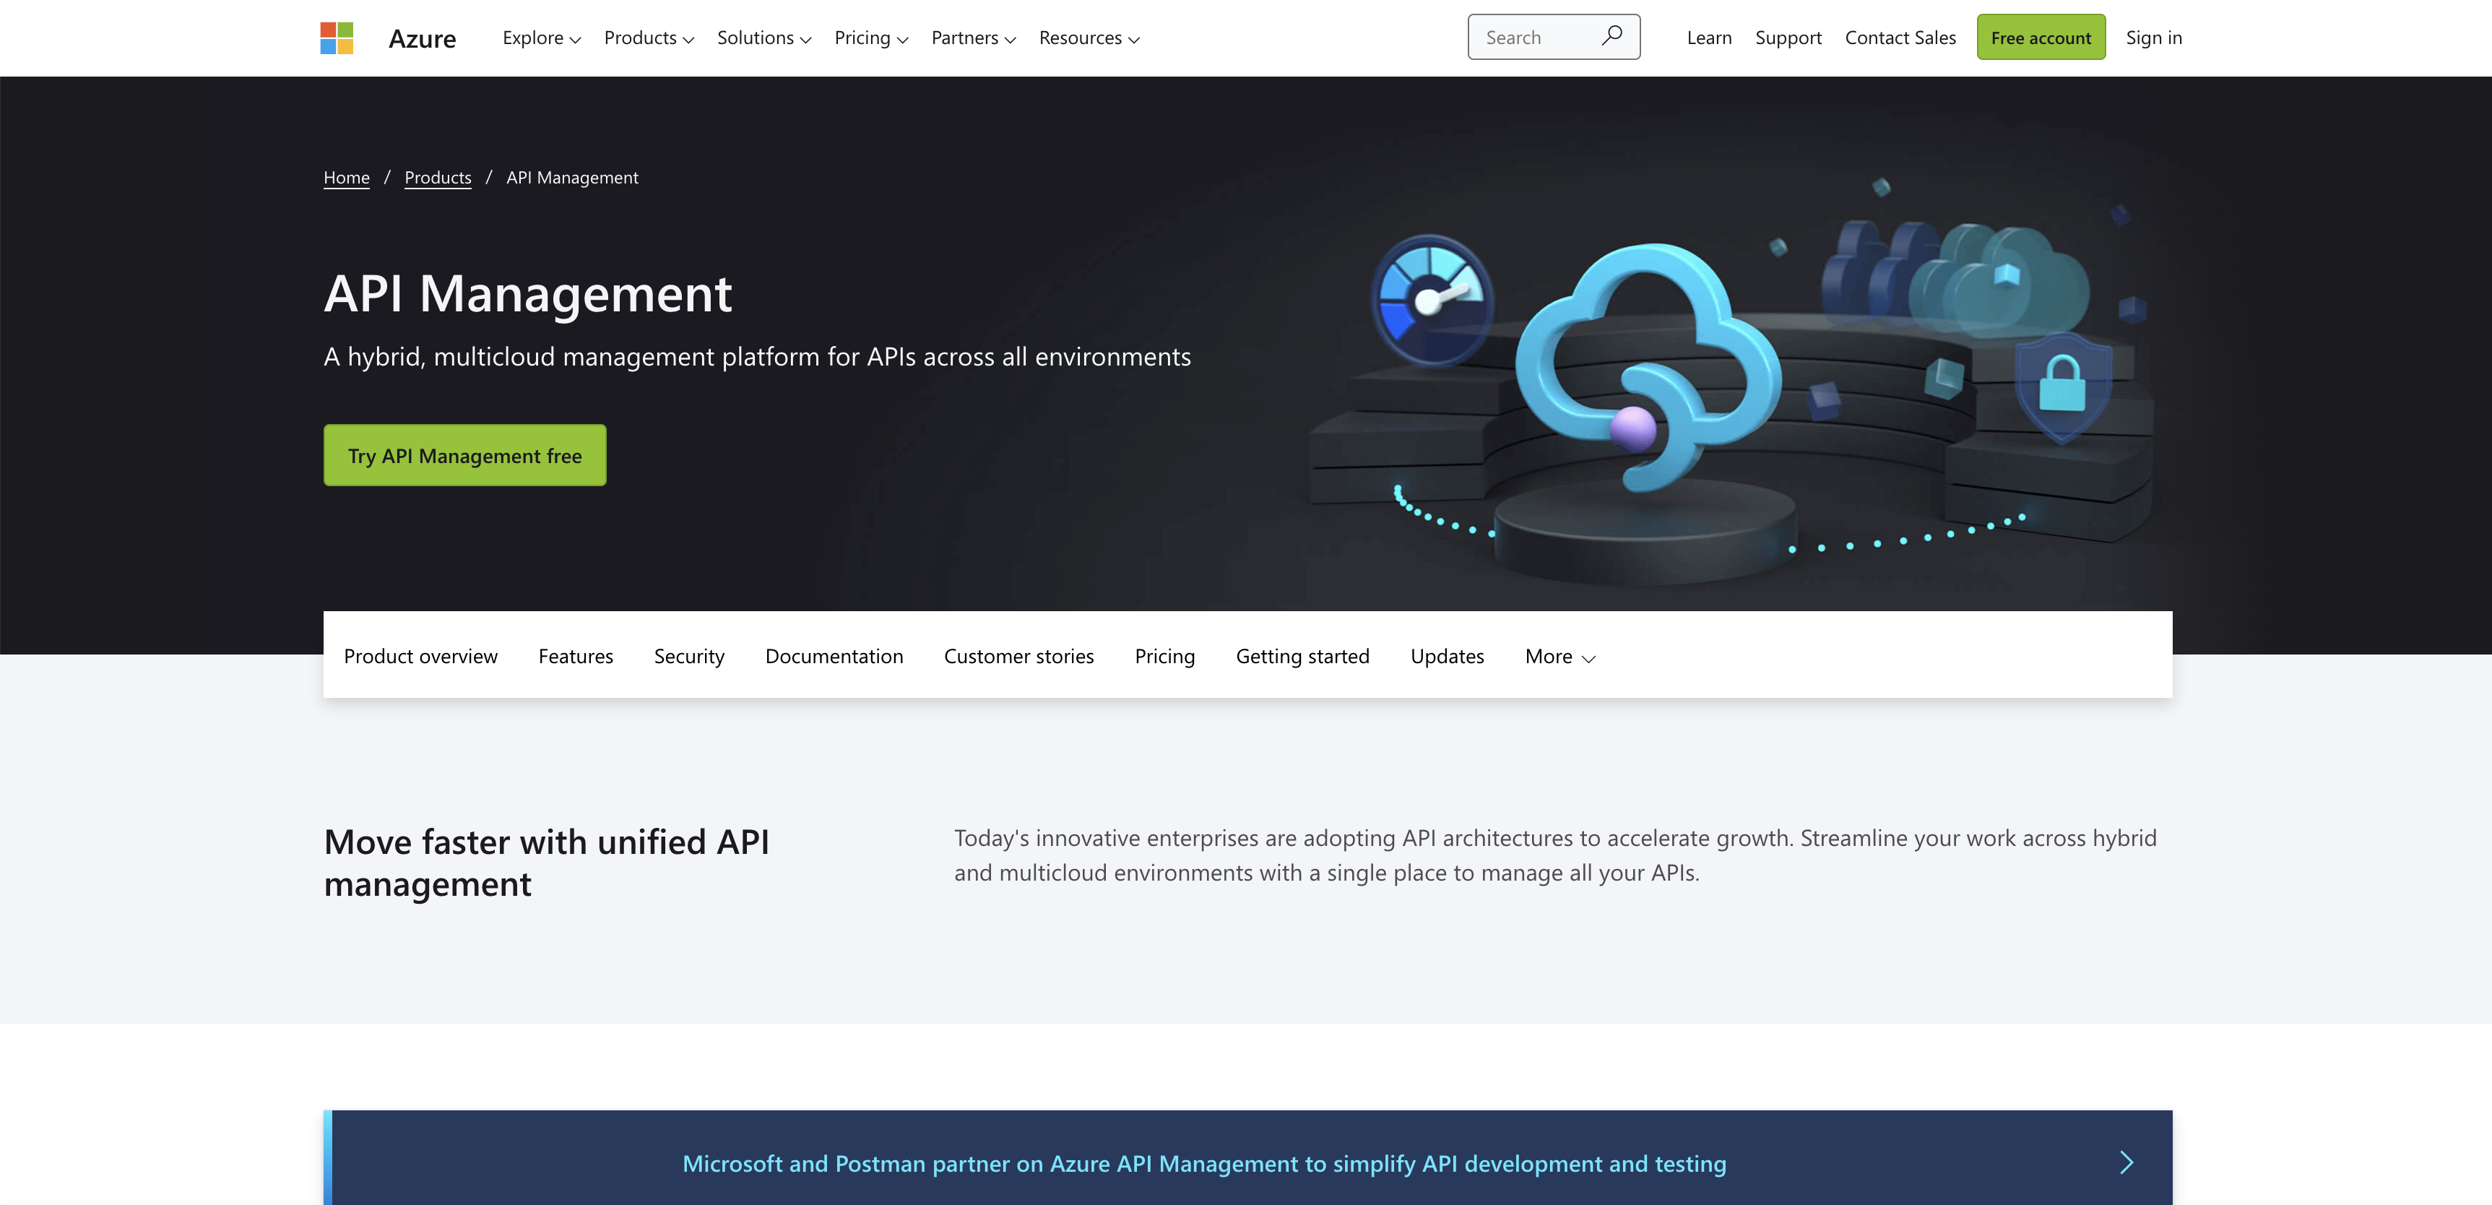Open the Sign in link
2492x1205 pixels.
(2153, 38)
